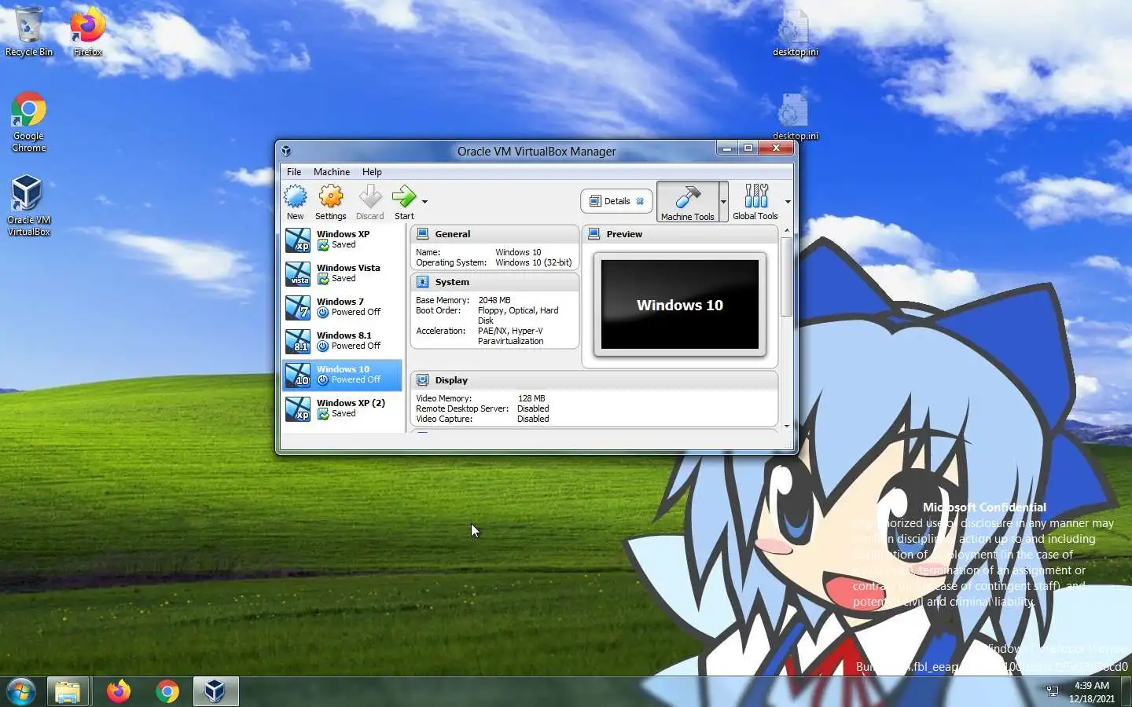Select the upper desktop.ini file icon
The width and height of the screenshot is (1132, 707).
795,35
